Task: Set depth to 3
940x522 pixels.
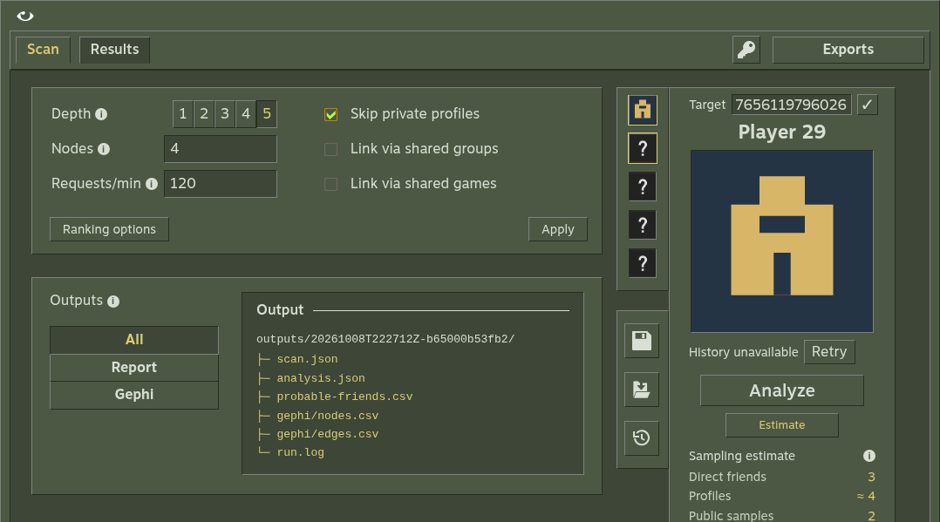Action: point(225,114)
